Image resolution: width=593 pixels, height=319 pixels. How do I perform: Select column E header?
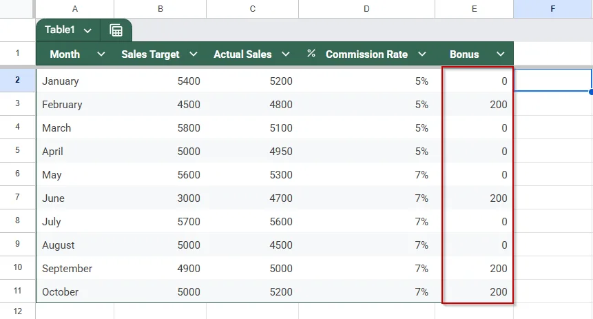[475, 9]
